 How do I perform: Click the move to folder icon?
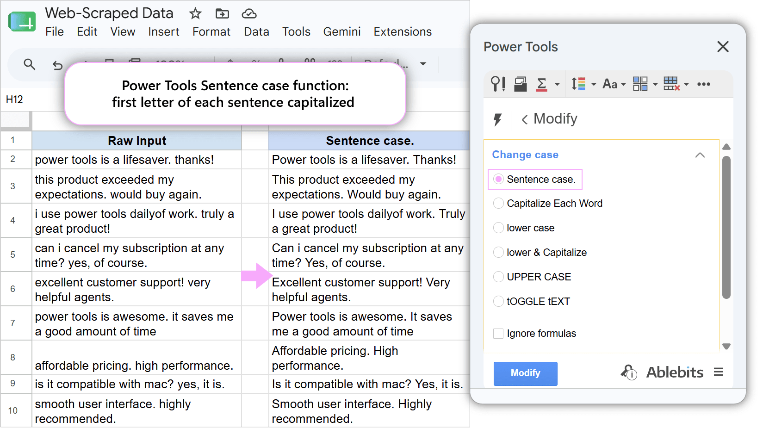[x=222, y=14]
